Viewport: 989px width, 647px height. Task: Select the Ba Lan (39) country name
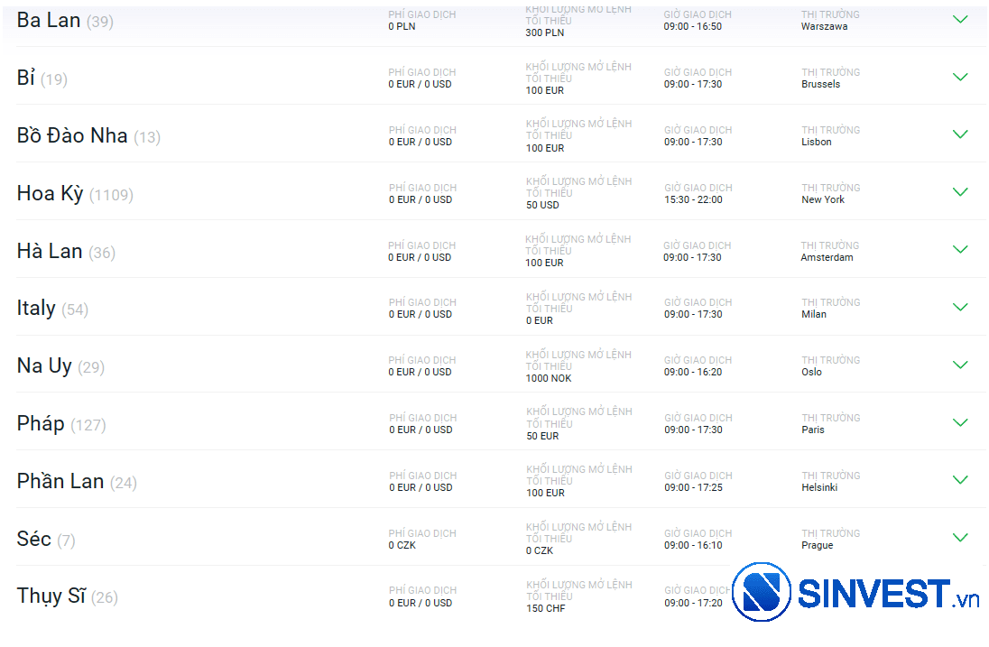(65, 21)
